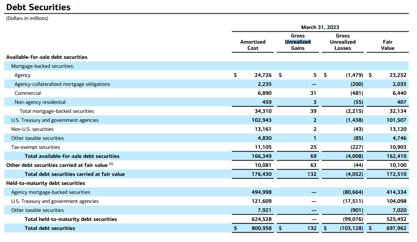Screen dimensions: 417x242
Task: Select Agency amortized cost value 24,726
Action: tap(263, 75)
